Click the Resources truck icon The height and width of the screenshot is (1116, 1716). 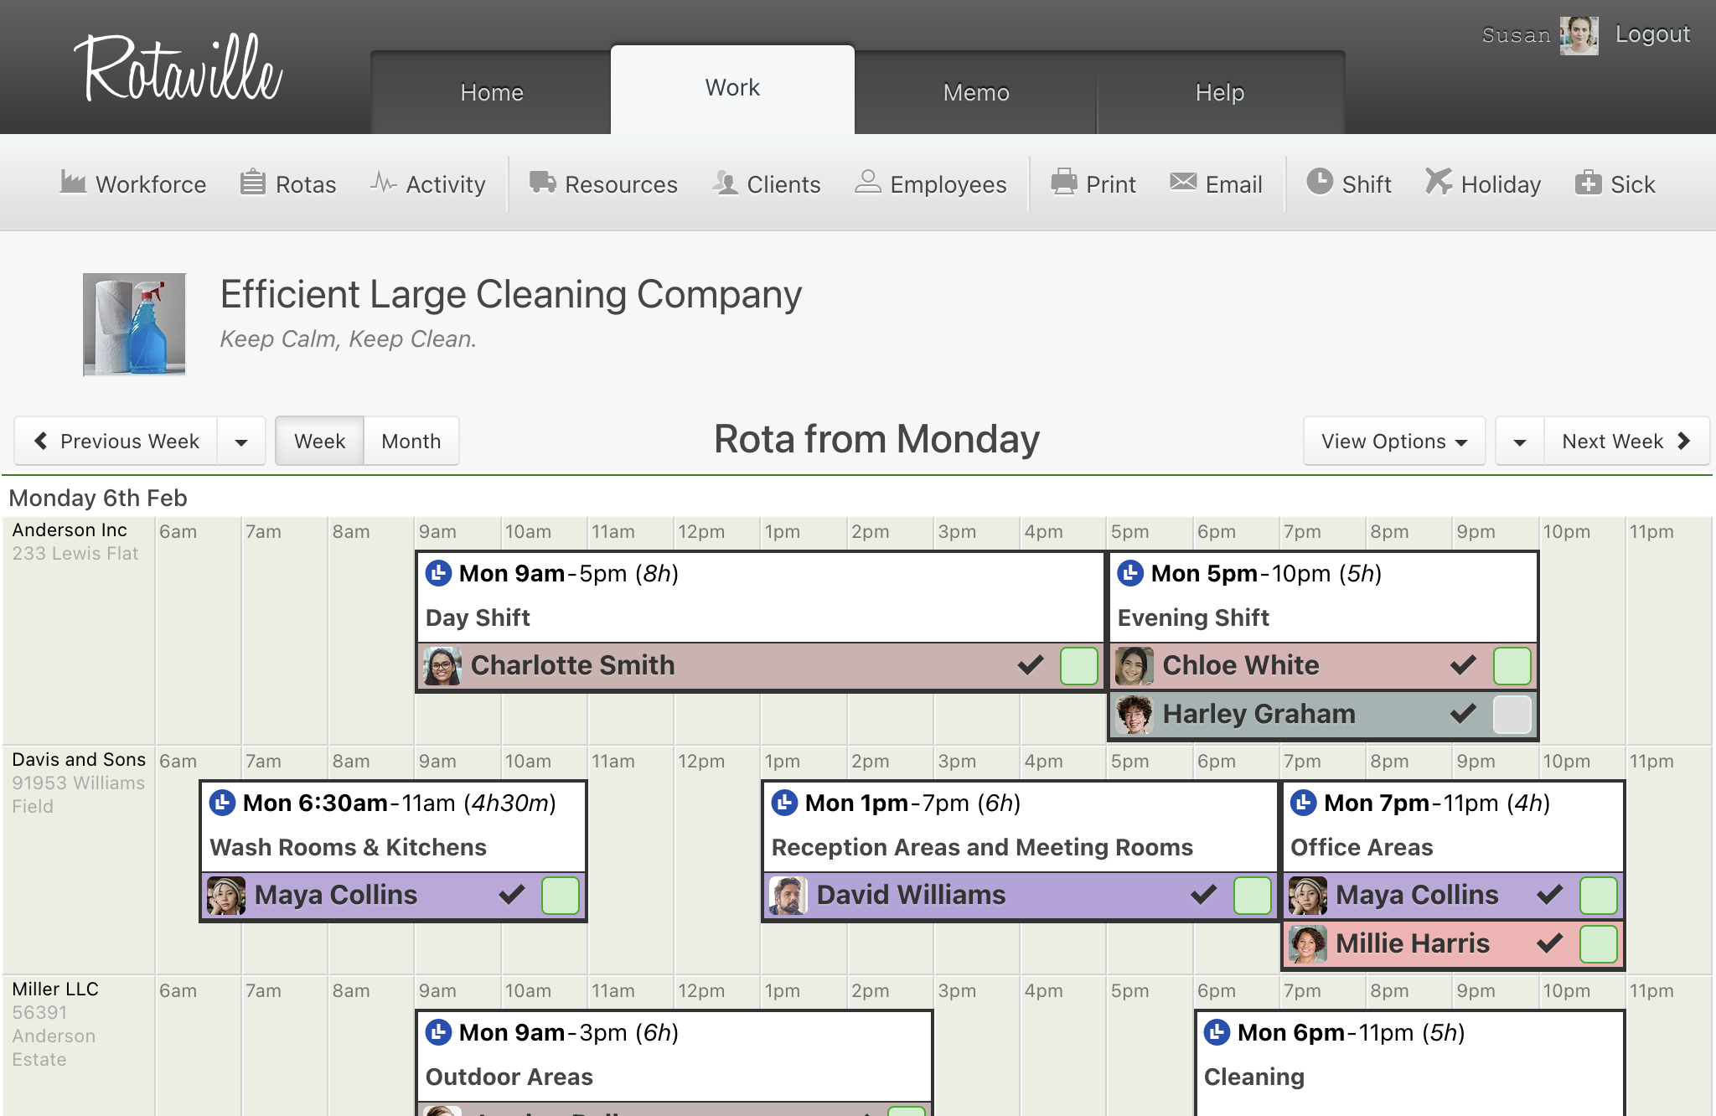[542, 182]
